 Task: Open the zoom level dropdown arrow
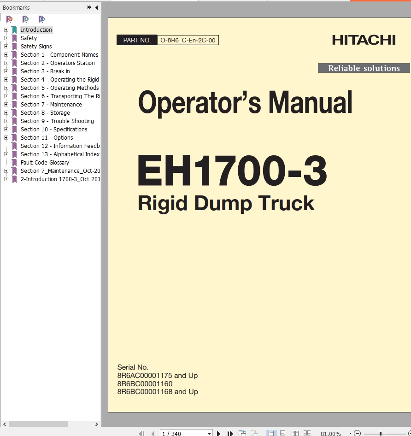350,433
